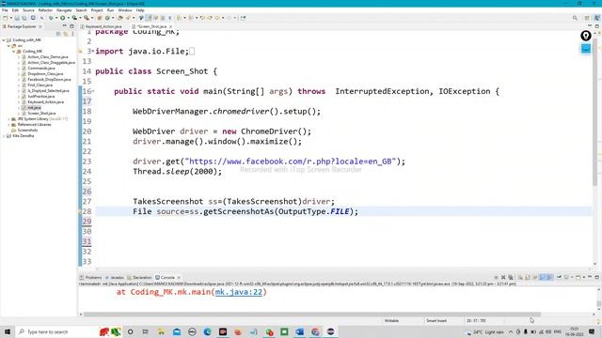Click the Console horizontal scrollbar

click(311, 315)
